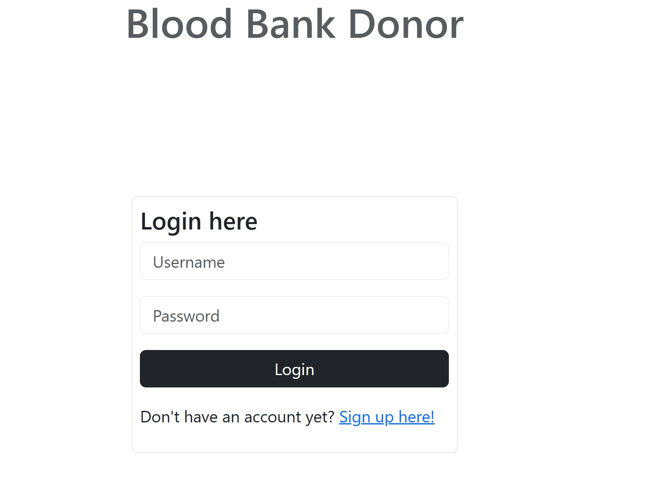Screen dimensions: 669x496
Task: Focus the Password input field
Action: 294,315
